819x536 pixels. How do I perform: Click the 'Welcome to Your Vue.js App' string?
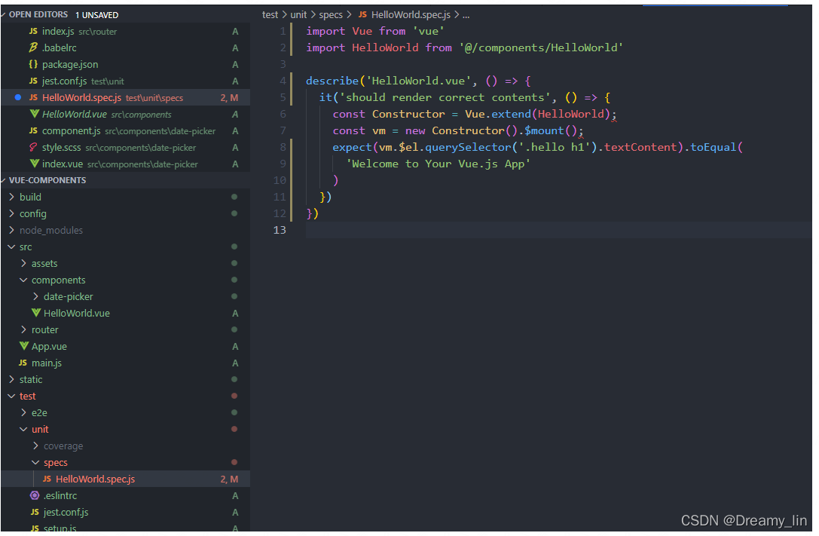click(439, 164)
